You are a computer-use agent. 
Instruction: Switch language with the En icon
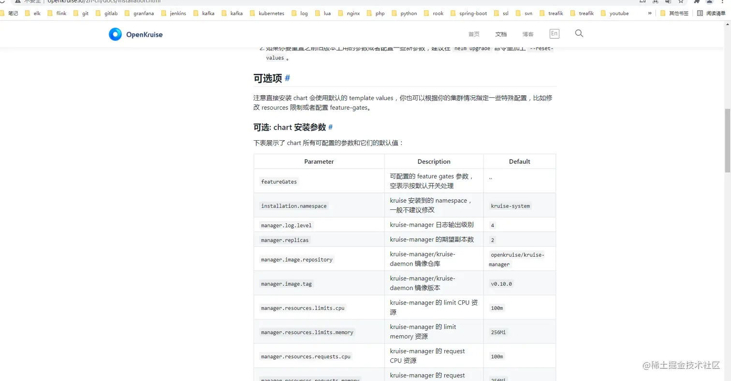pyautogui.click(x=555, y=33)
